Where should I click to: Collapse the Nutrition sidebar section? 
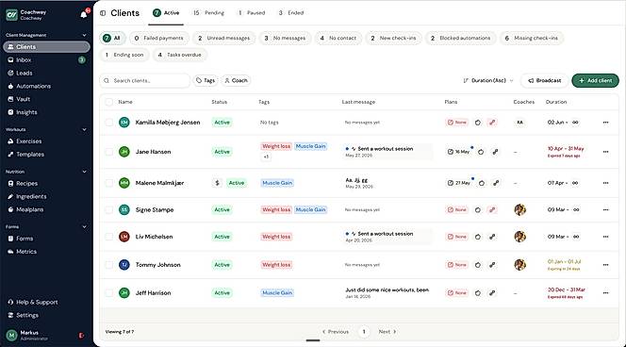click(84, 172)
